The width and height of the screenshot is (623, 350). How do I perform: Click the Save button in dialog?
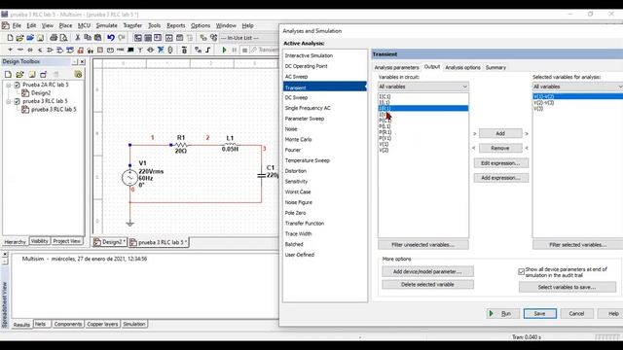point(539,313)
